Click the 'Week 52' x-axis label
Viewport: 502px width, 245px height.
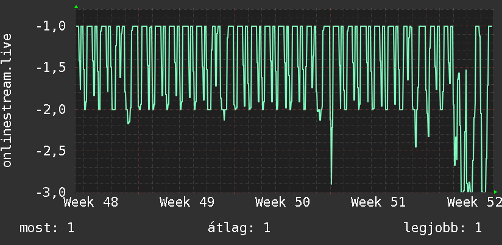pos(475,202)
